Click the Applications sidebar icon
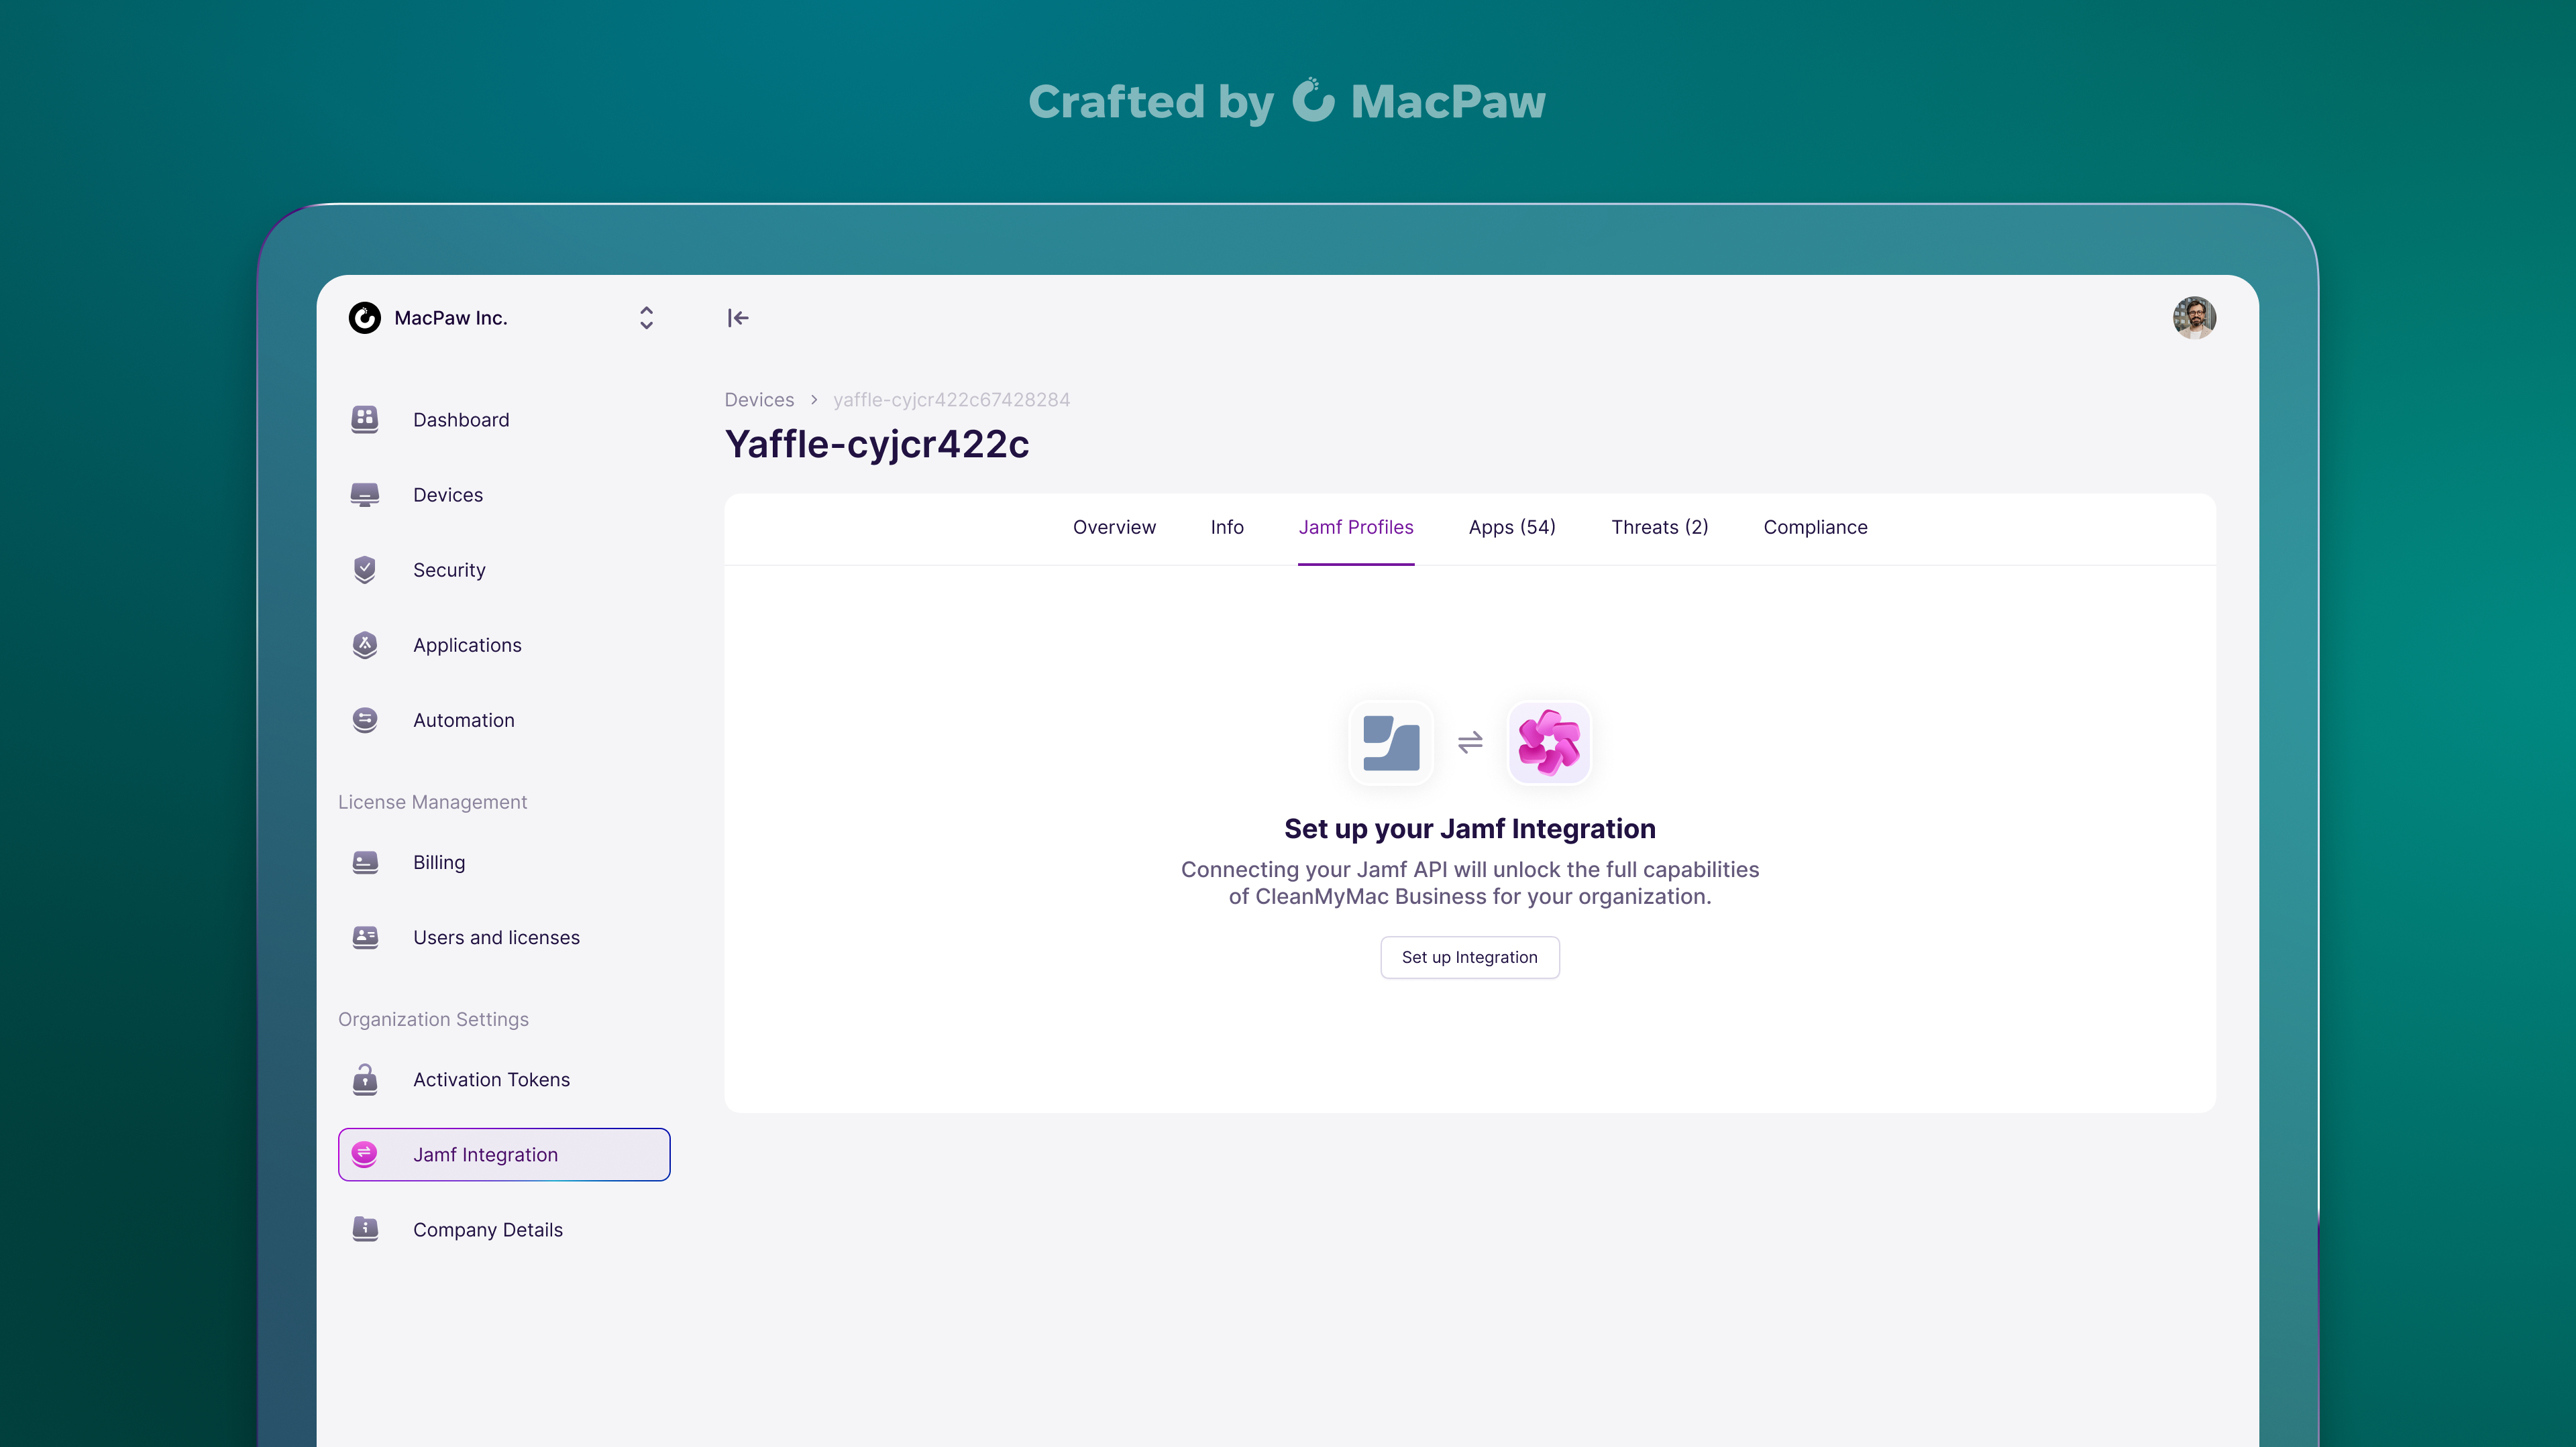The width and height of the screenshot is (2576, 1447). 365,644
